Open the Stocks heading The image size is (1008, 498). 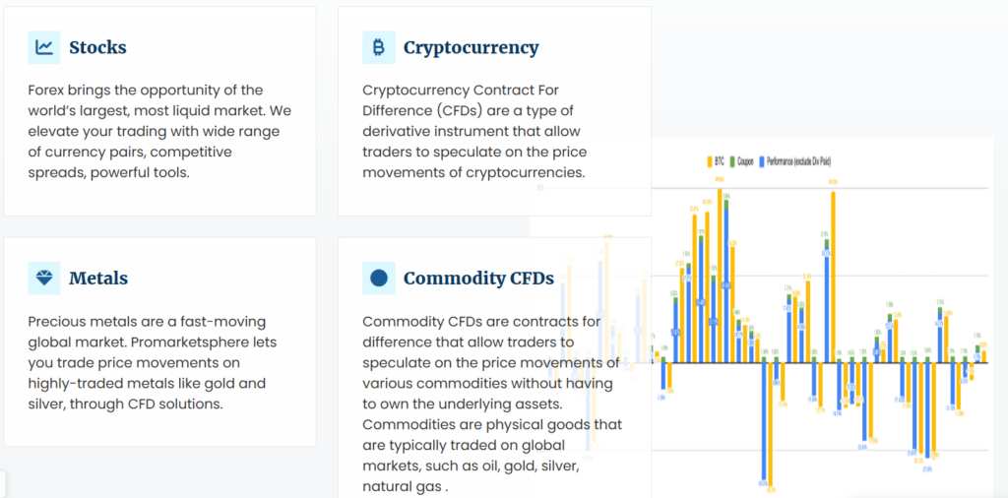[x=97, y=47]
